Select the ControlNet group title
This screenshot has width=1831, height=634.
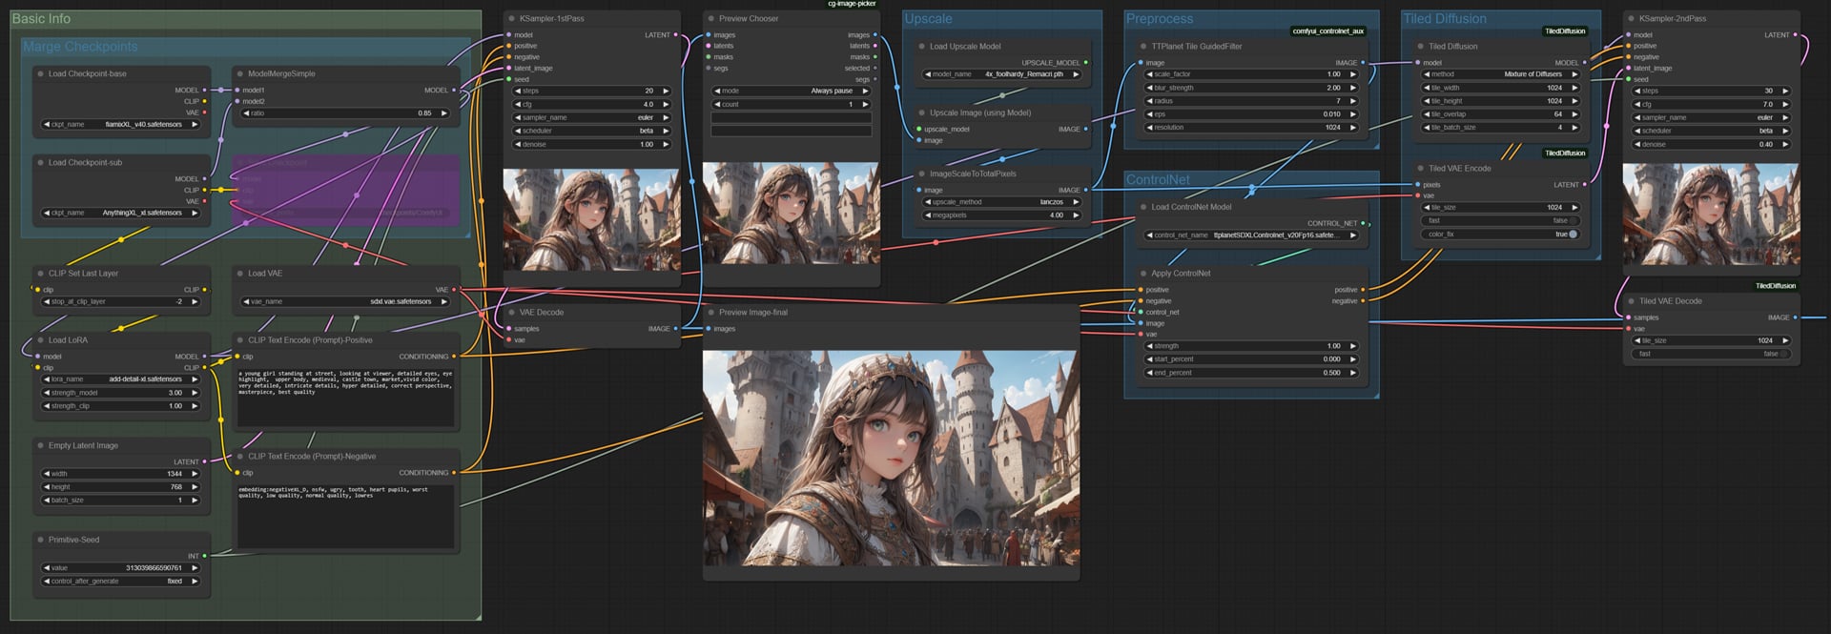1158,179
